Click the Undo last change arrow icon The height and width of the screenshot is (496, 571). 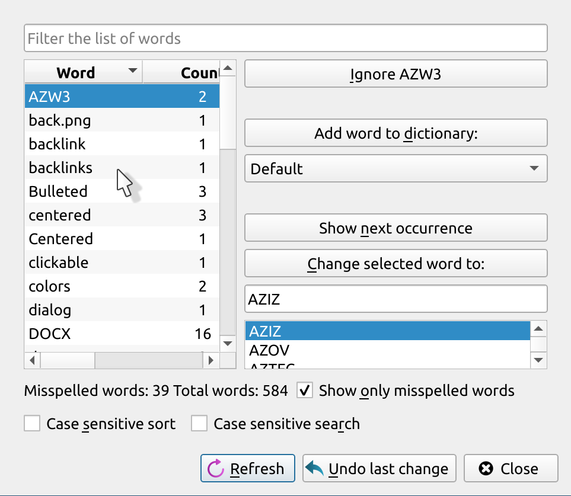315,469
